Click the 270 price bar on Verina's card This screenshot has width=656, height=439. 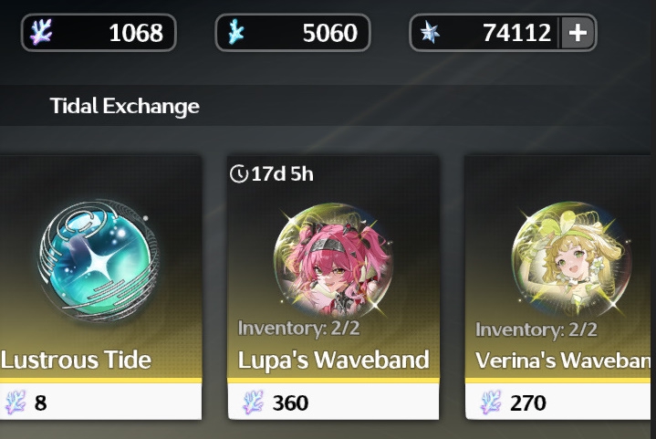tap(558, 402)
